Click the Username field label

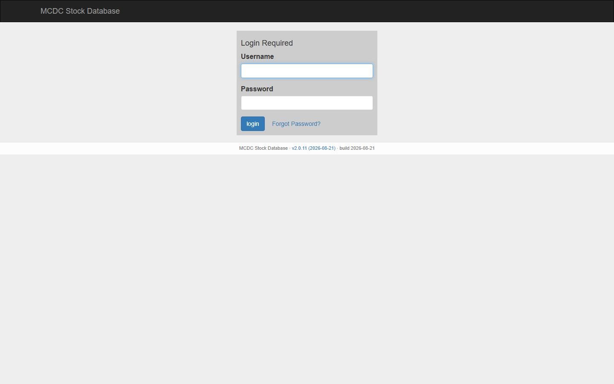coord(258,56)
